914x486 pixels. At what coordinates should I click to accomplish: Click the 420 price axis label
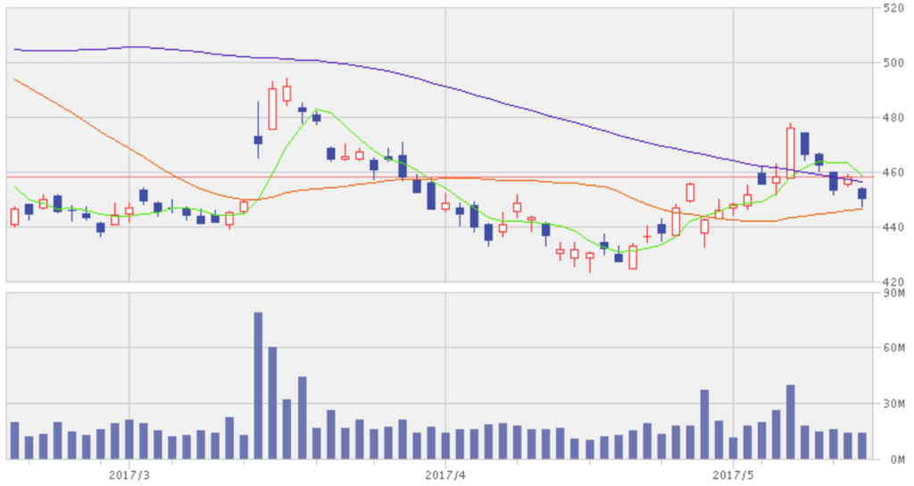[x=893, y=283]
